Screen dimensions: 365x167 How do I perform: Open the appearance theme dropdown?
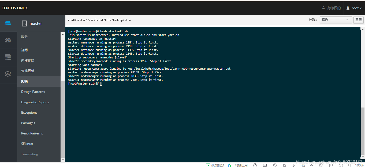[x=336, y=20]
